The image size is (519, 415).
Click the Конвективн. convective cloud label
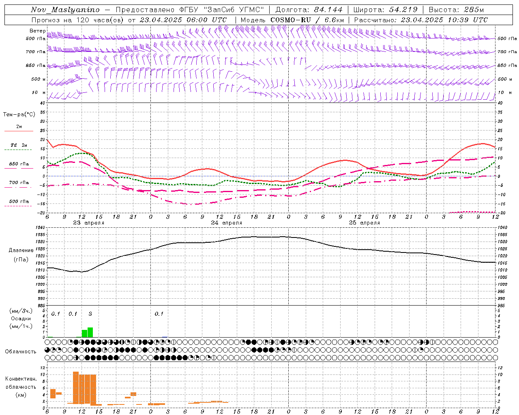tap(21, 379)
